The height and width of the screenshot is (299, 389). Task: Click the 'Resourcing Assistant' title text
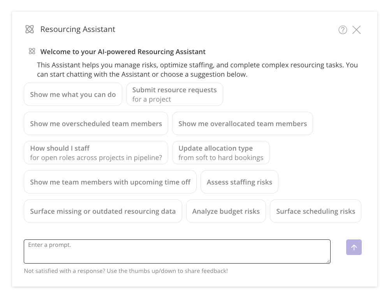[77, 29]
